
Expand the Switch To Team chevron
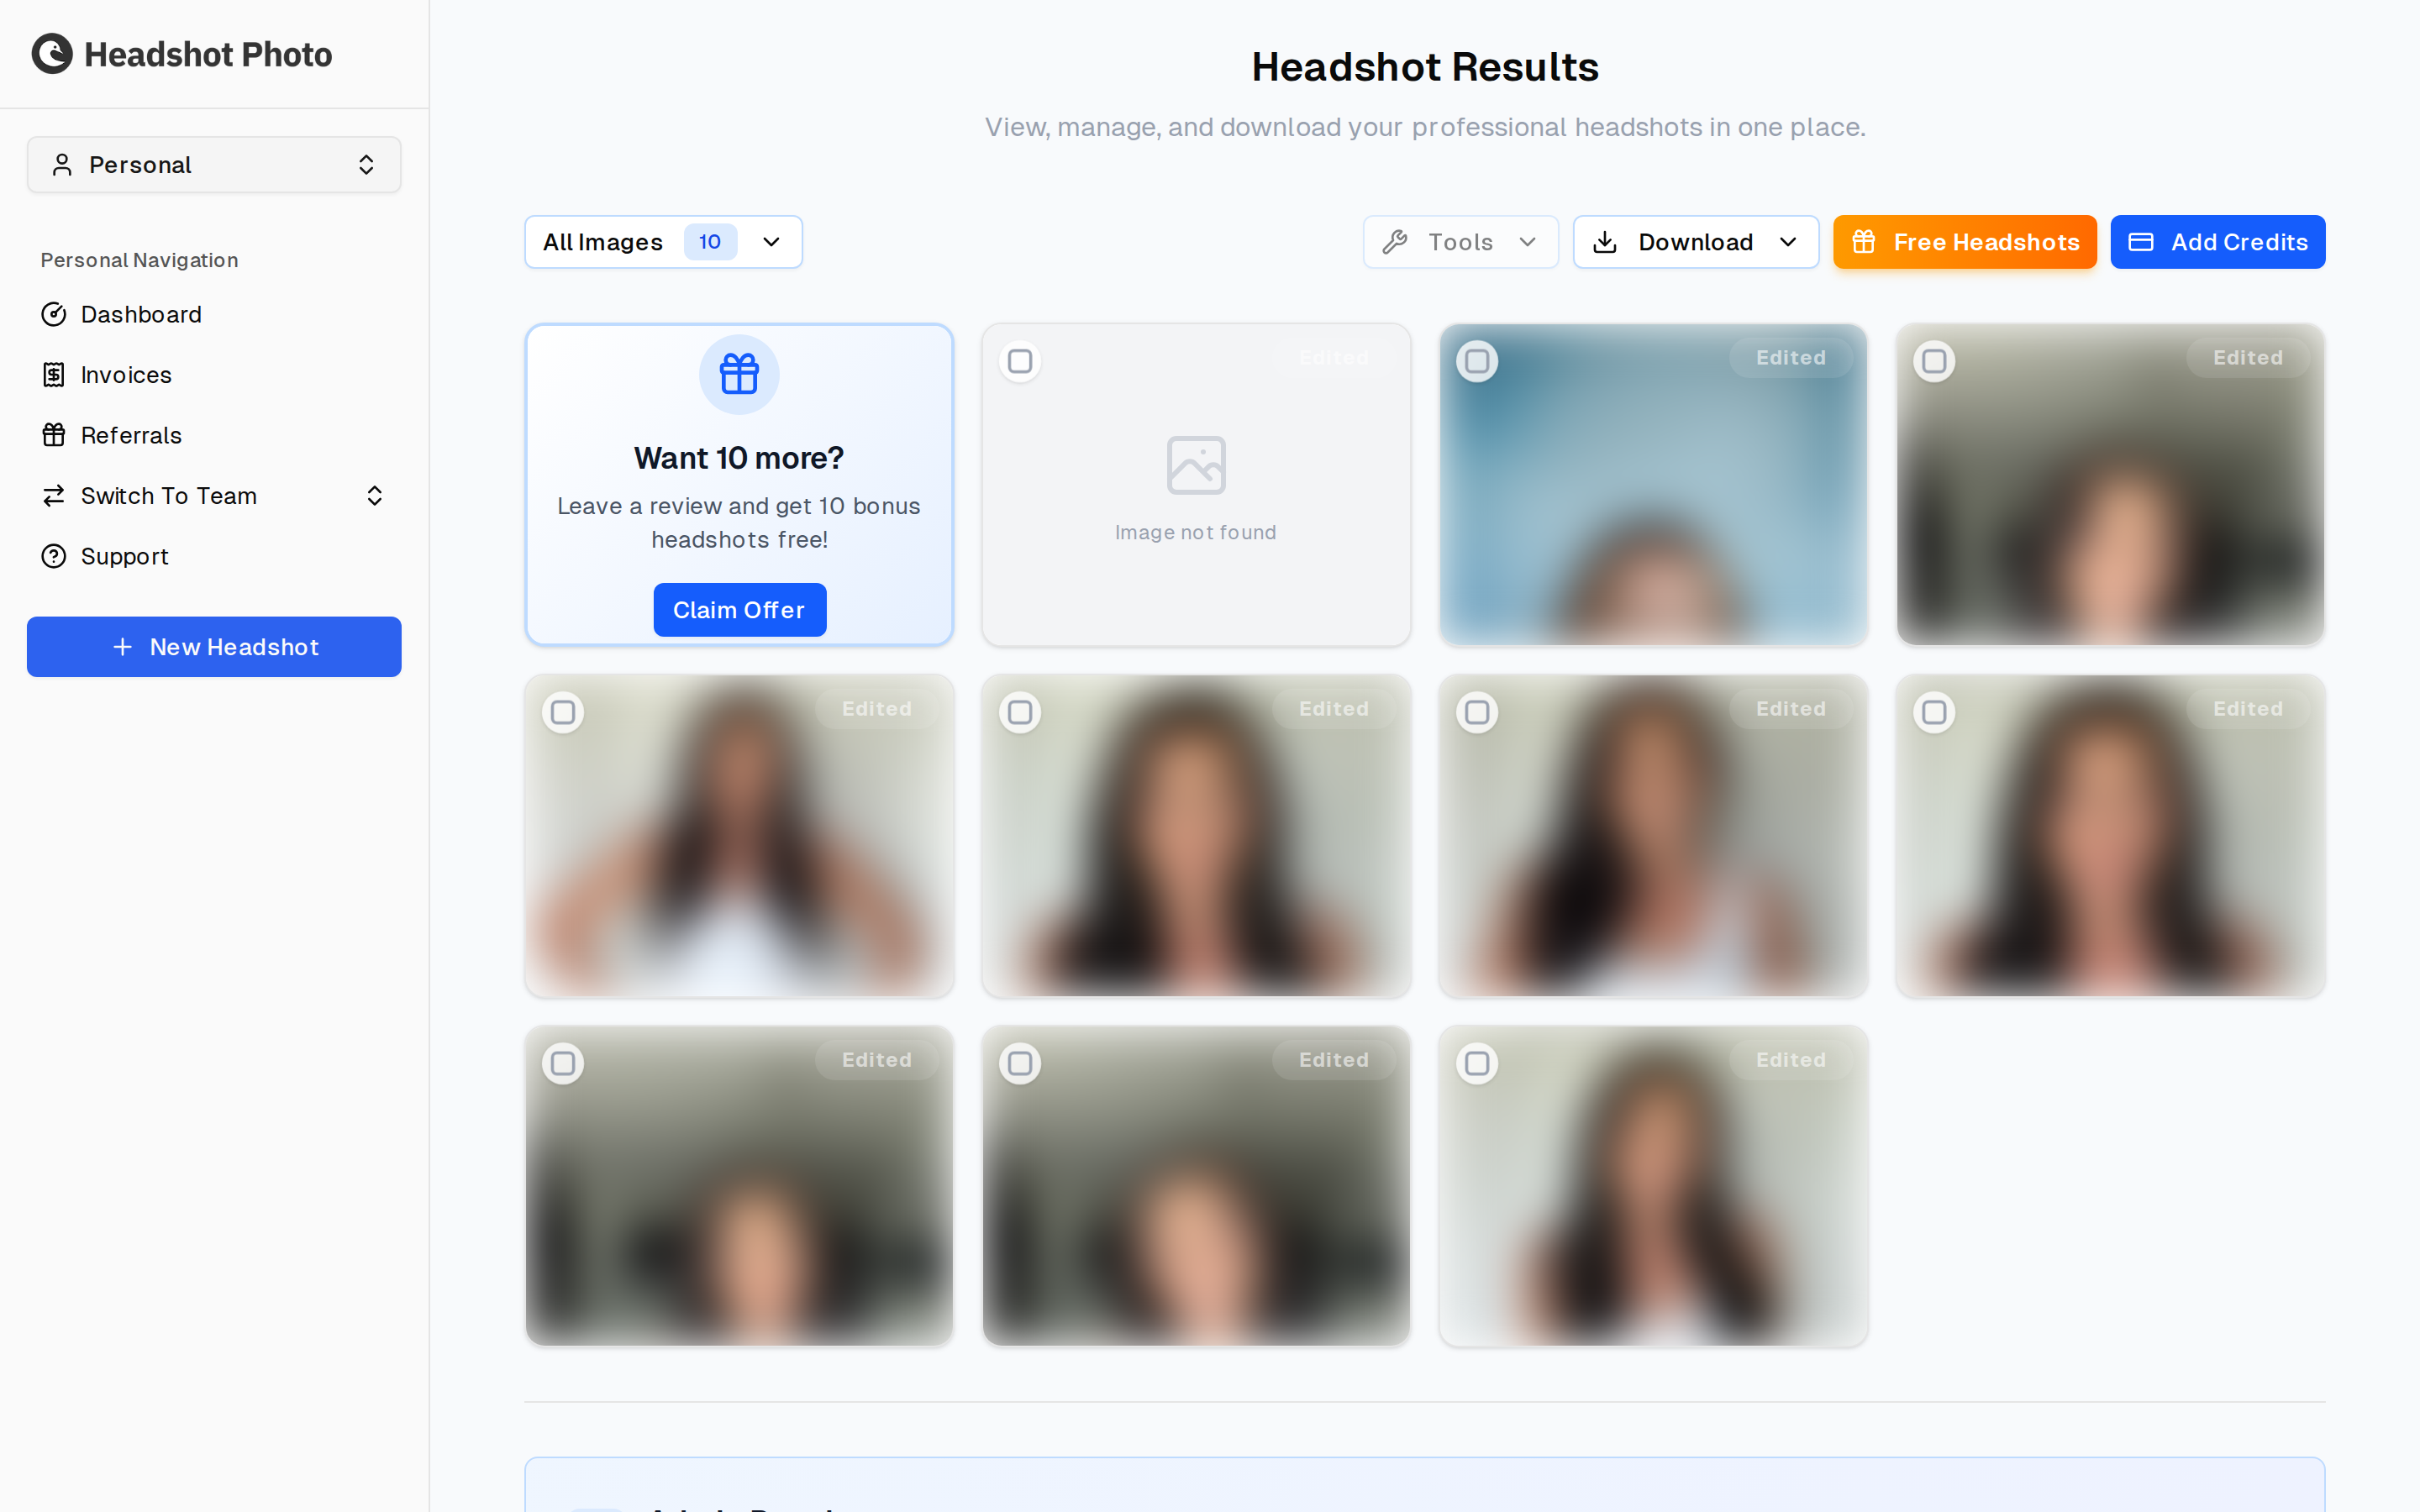375,496
